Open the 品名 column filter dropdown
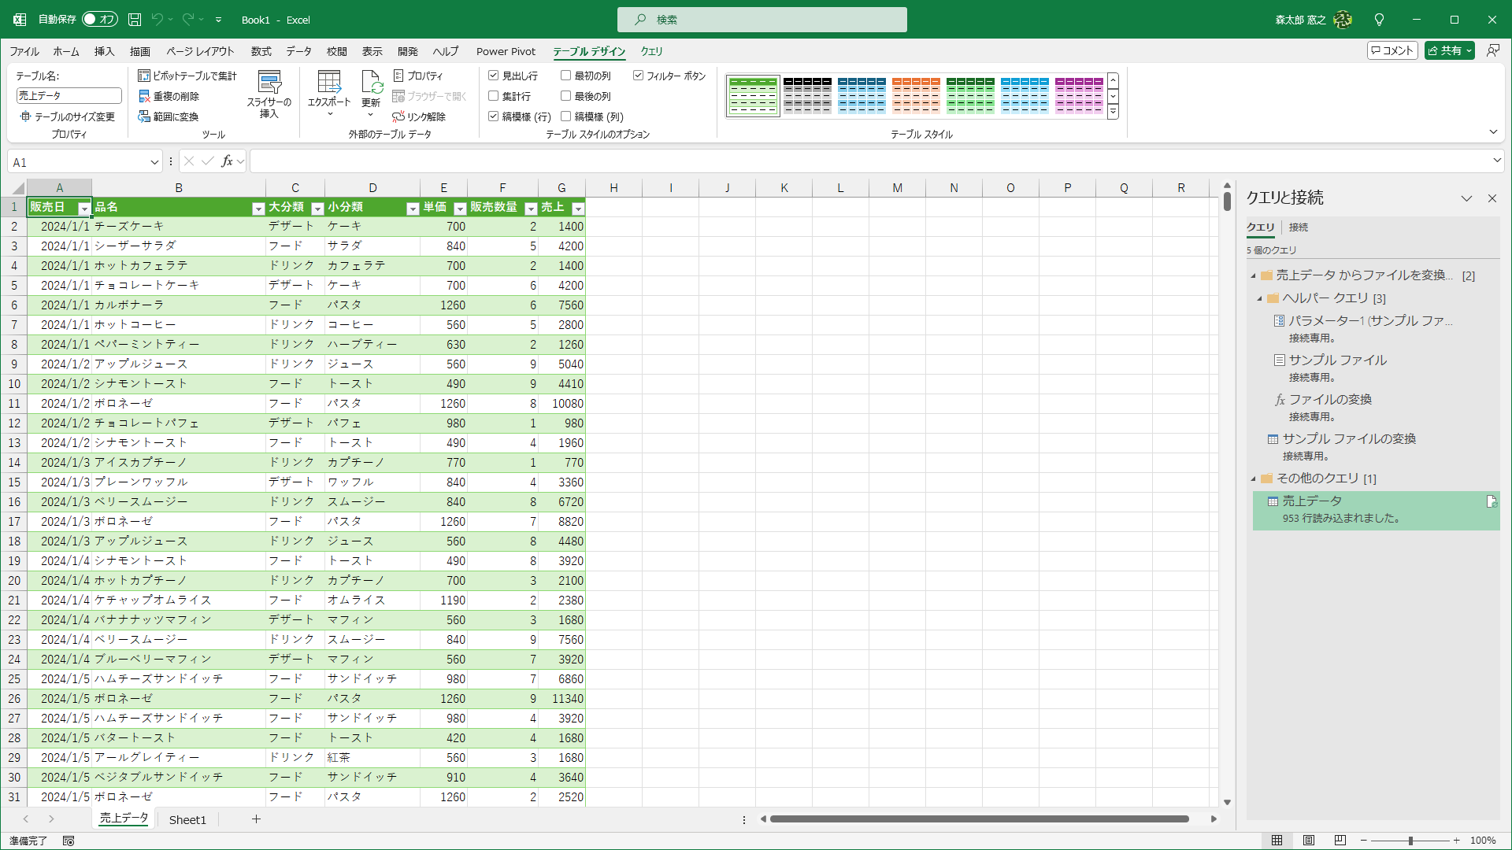This screenshot has width=1512, height=850. click(258, 209)
